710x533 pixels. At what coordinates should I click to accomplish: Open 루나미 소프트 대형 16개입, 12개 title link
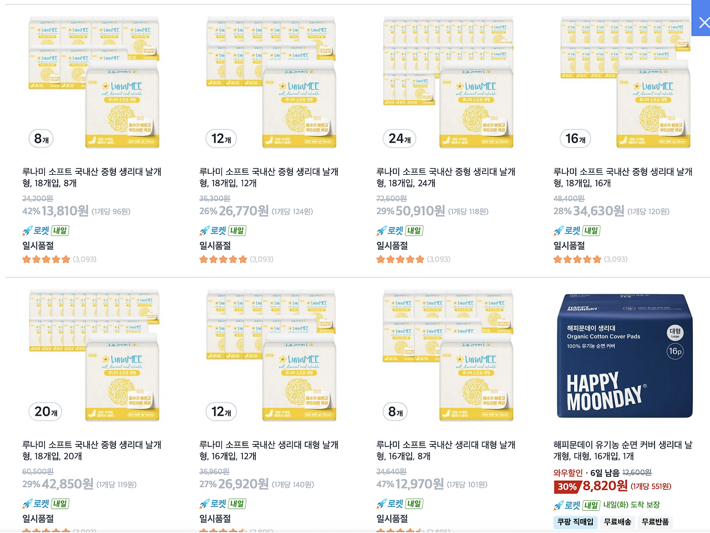click(x=269, y=450)
